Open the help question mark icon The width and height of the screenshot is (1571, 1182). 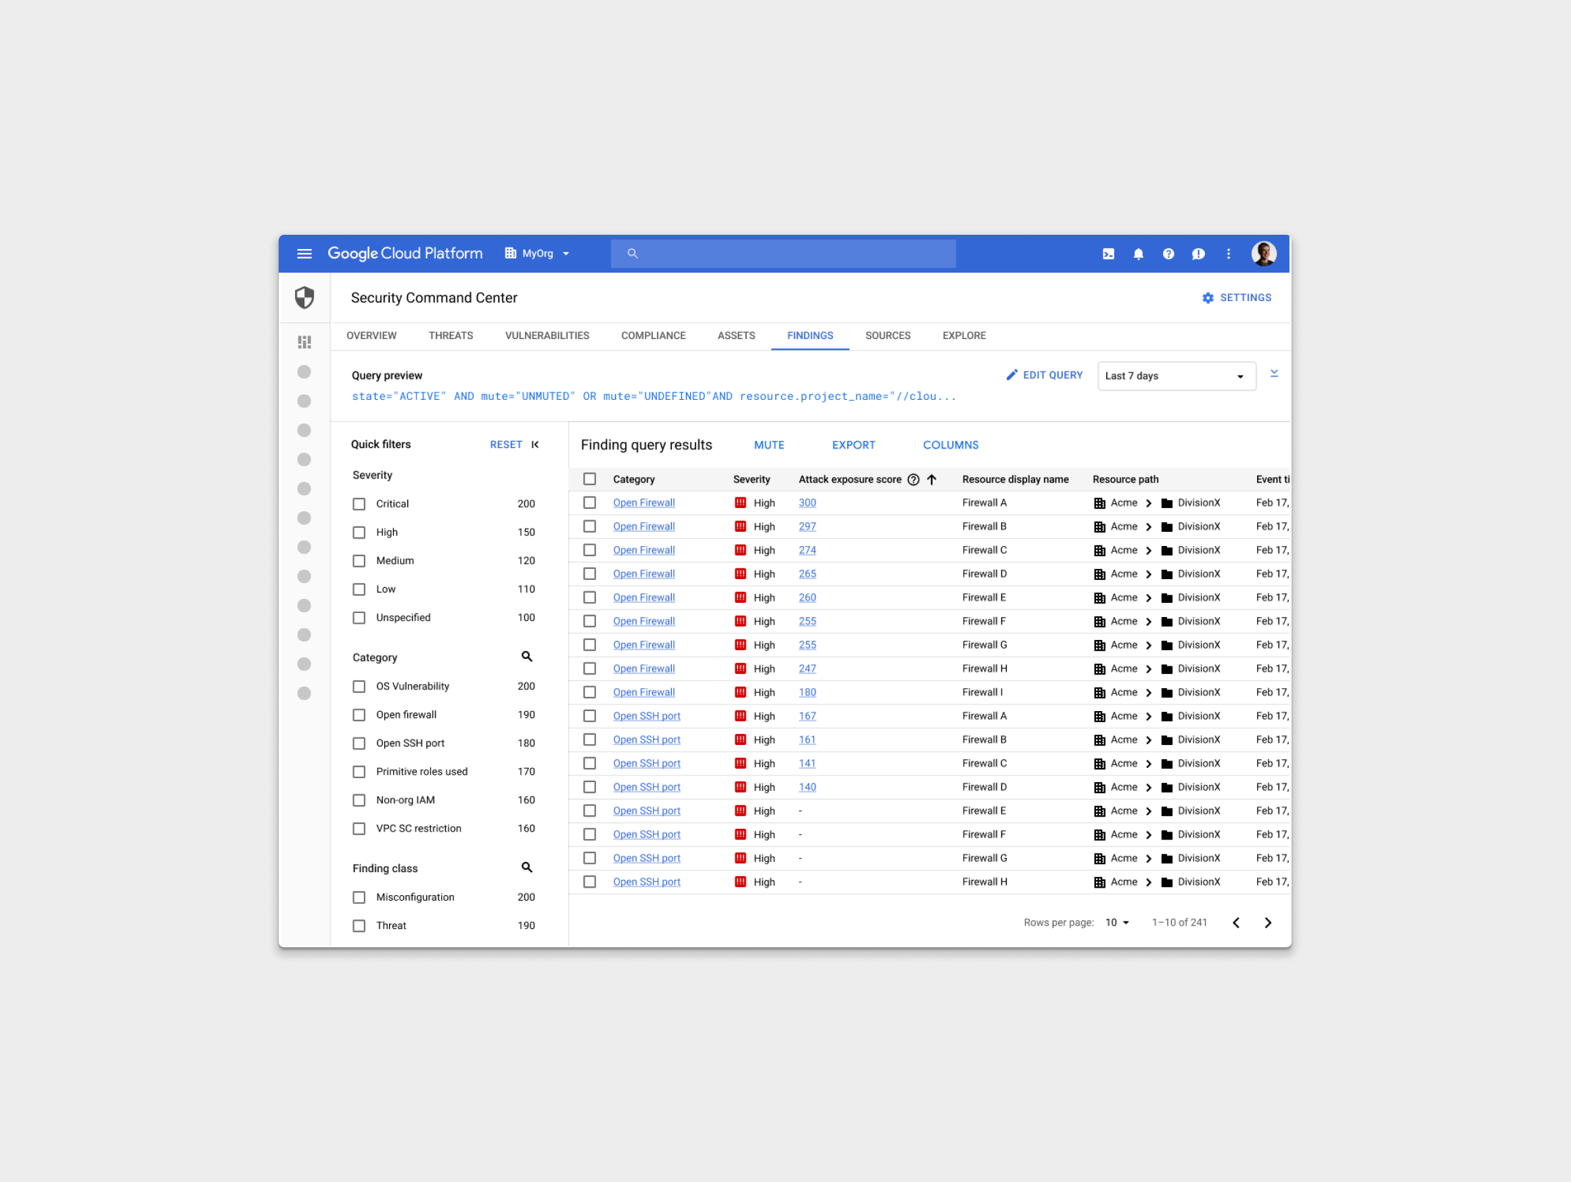pos(1168,254)
